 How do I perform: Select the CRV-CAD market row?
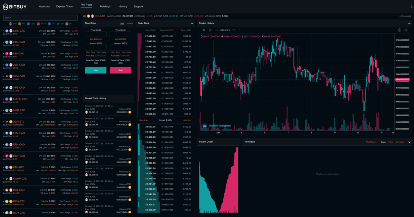40,134
